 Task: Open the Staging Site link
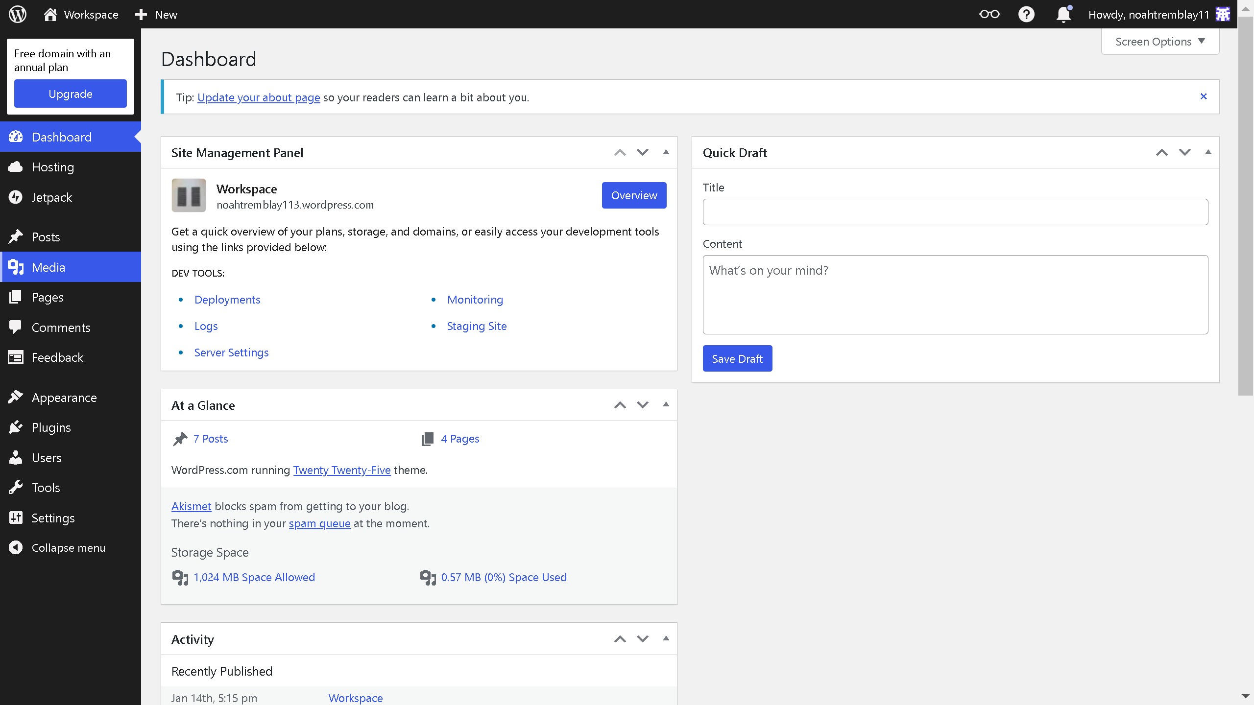[x=477, y=326]
